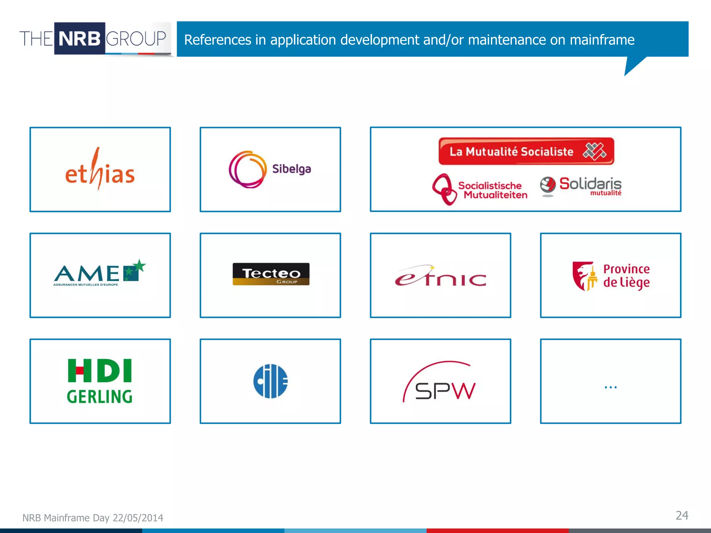Select the Province de Liège logo

point(611,276)
